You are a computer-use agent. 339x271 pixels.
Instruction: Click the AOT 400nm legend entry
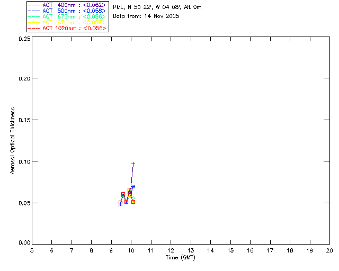coord(67,5)
